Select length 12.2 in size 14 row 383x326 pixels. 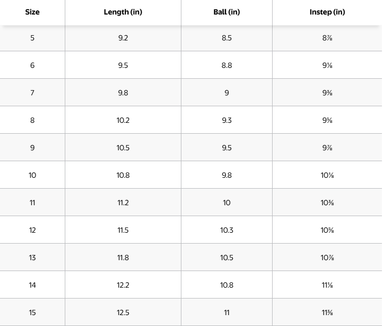pos(123,285)
